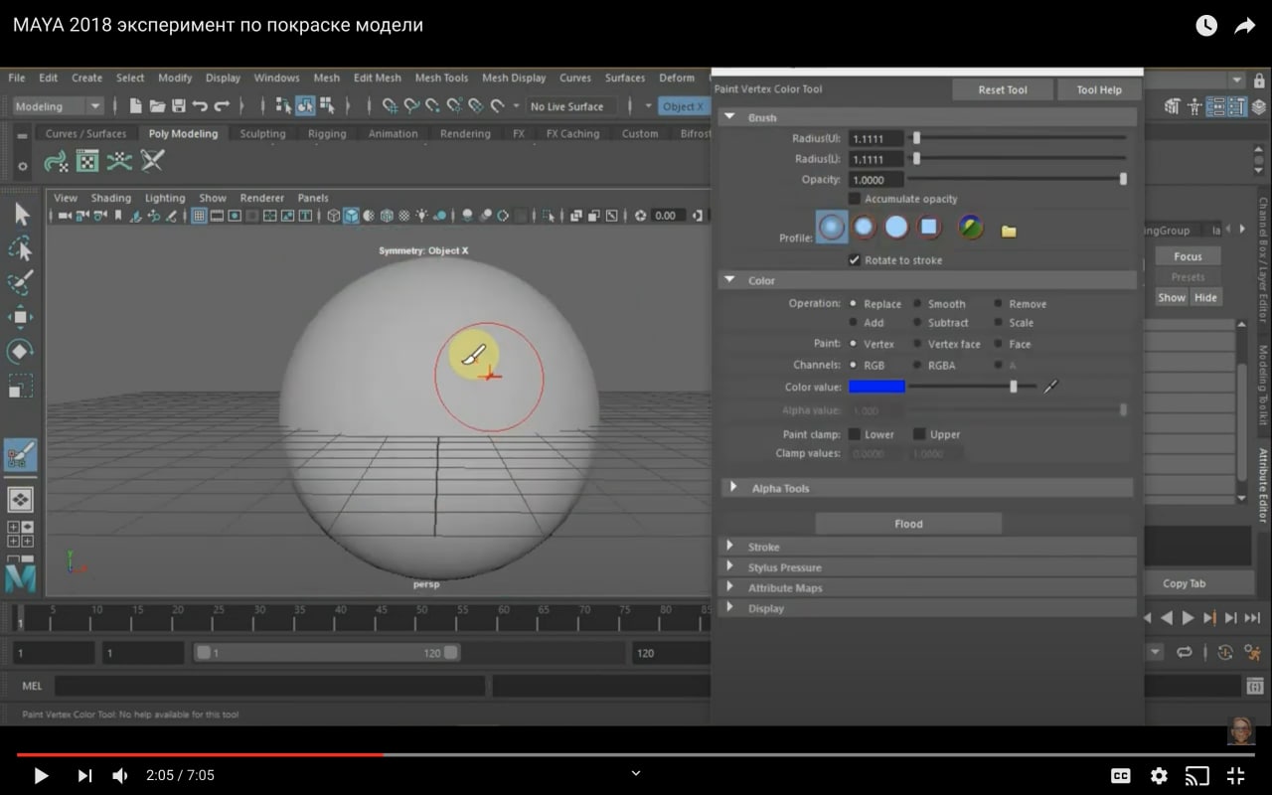Enable the Upper paint clamp checkbox
Screen dimensions: 1272x795
[919, 434]
